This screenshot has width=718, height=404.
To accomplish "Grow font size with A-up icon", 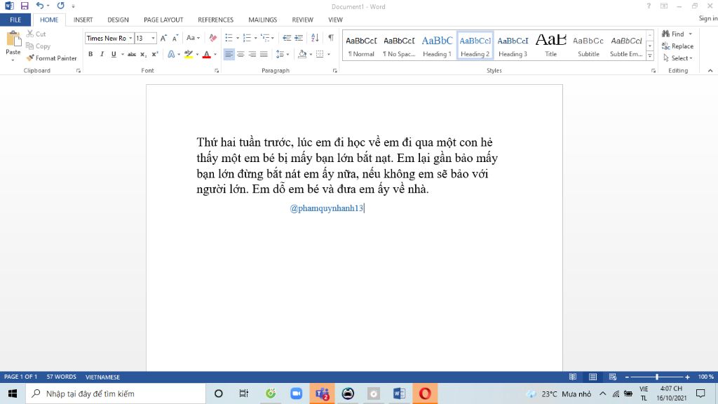I will pyautogui.click(x=163, y=38).
